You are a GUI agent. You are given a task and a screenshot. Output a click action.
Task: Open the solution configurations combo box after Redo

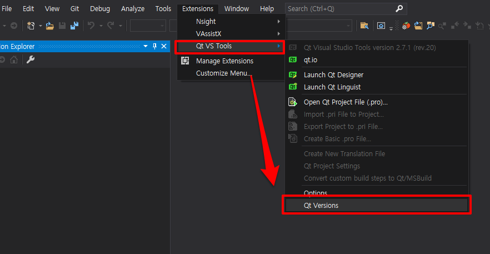[148, 26]
